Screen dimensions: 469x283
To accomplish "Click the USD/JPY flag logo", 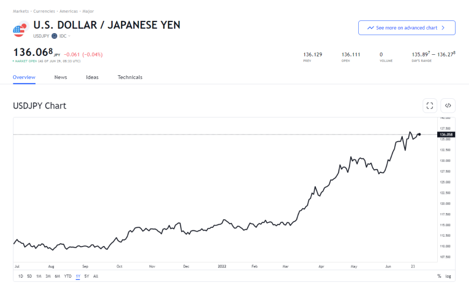I will pyautogui.click(x=20, y=29).
